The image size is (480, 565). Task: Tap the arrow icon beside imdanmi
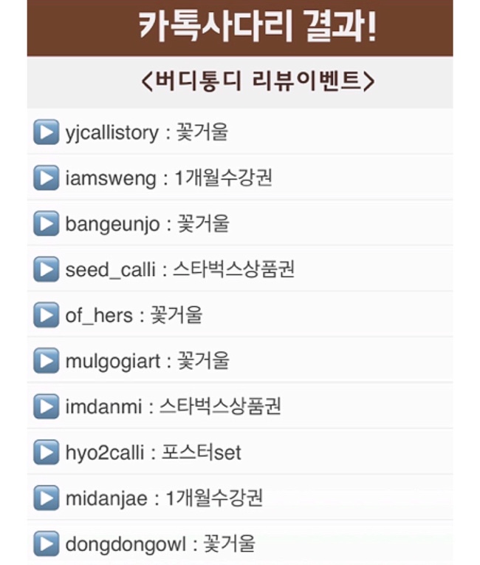pyautogui.click(x=46, y=407)
